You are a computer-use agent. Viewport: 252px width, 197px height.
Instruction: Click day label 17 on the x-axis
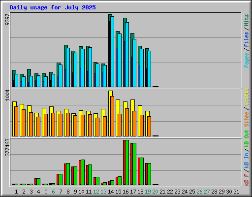pyautogui.click(x=133, y=192)
